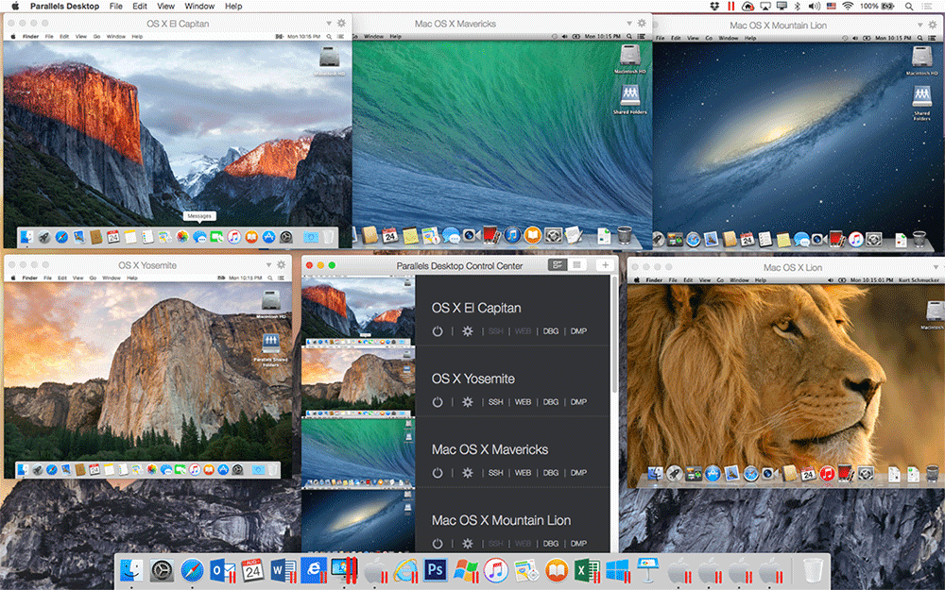Click the gear icon for OS X Yosemite
Image resolution: width=945 pixels, height=590 pixels.
point(466,401)
